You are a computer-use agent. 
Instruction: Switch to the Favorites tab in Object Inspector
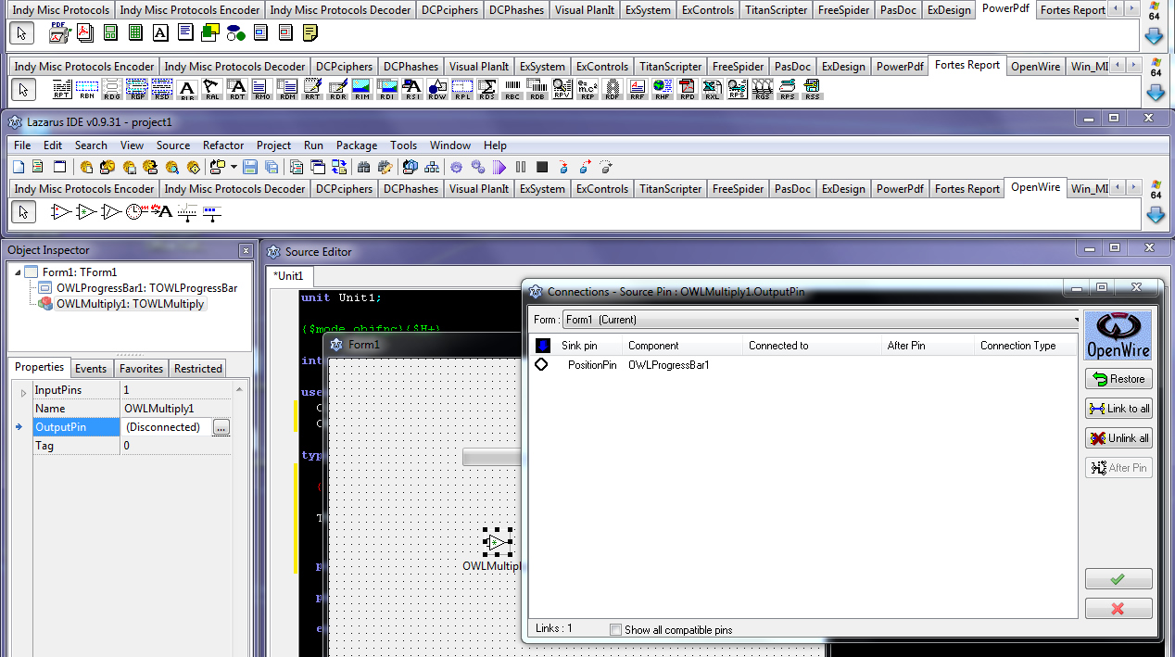tap(141, 369)
